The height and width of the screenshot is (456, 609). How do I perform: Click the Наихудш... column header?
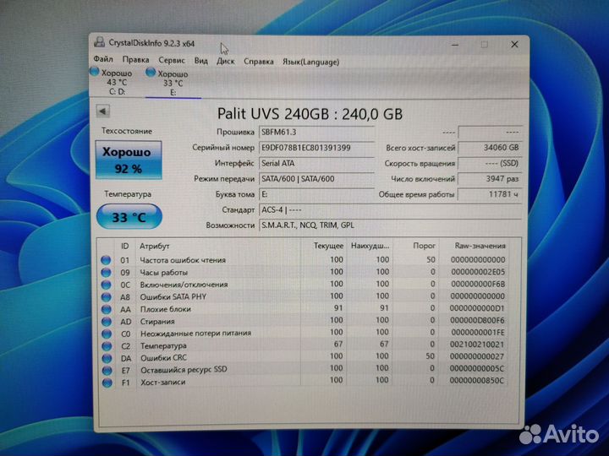pos(370,246)
